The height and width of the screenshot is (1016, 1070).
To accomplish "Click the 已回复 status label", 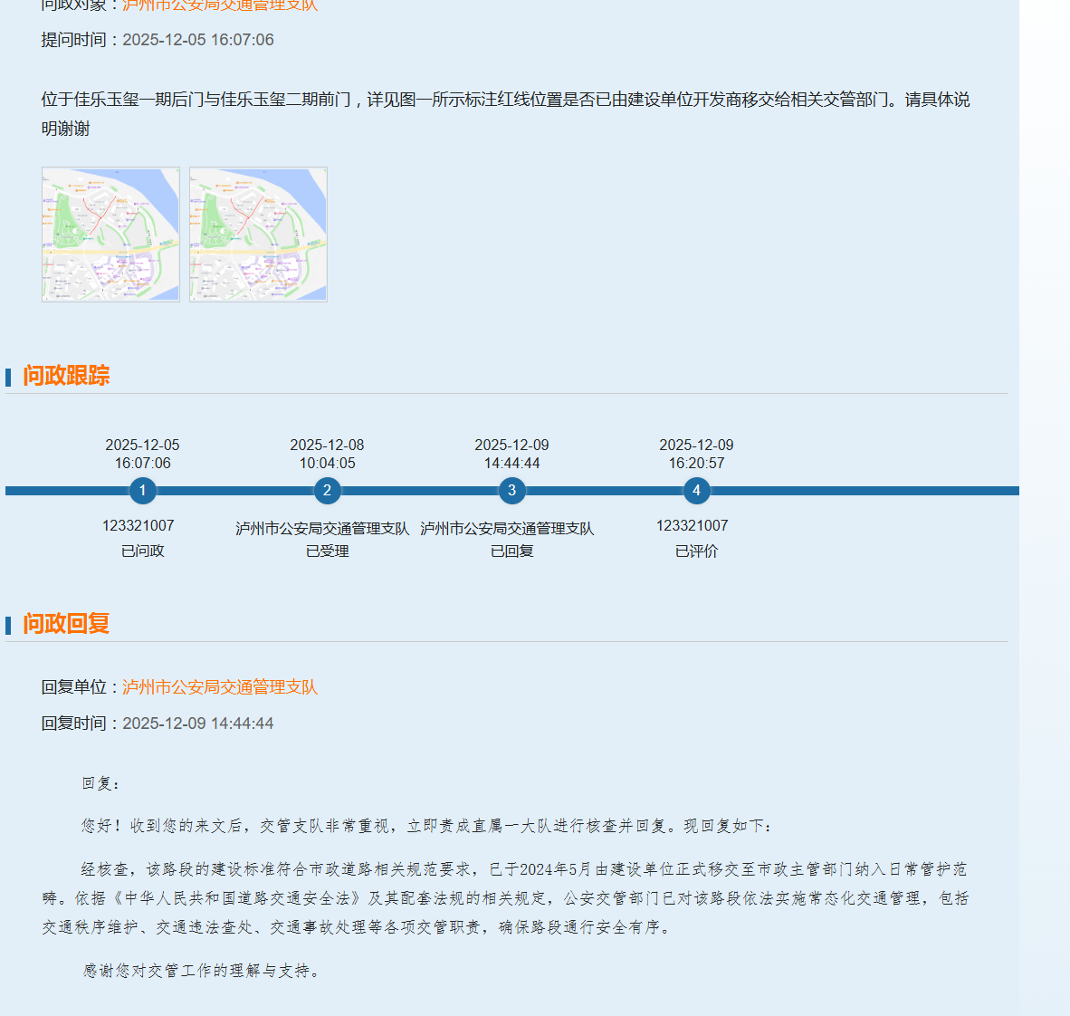I will point(511,551).
